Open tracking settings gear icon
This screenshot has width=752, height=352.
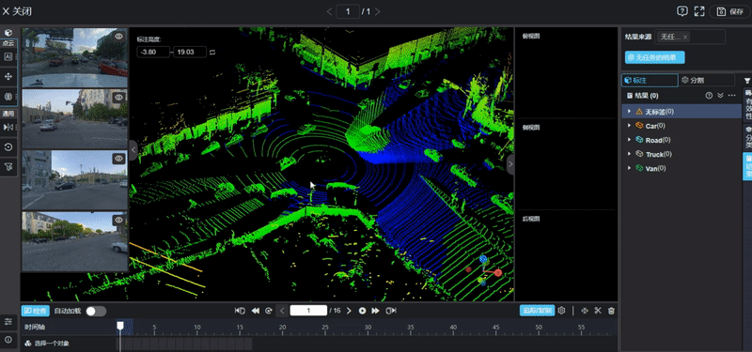click(561, 311)
